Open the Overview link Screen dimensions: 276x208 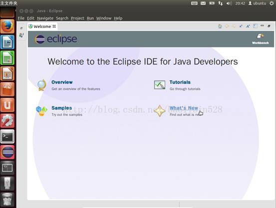pos(62,82)
